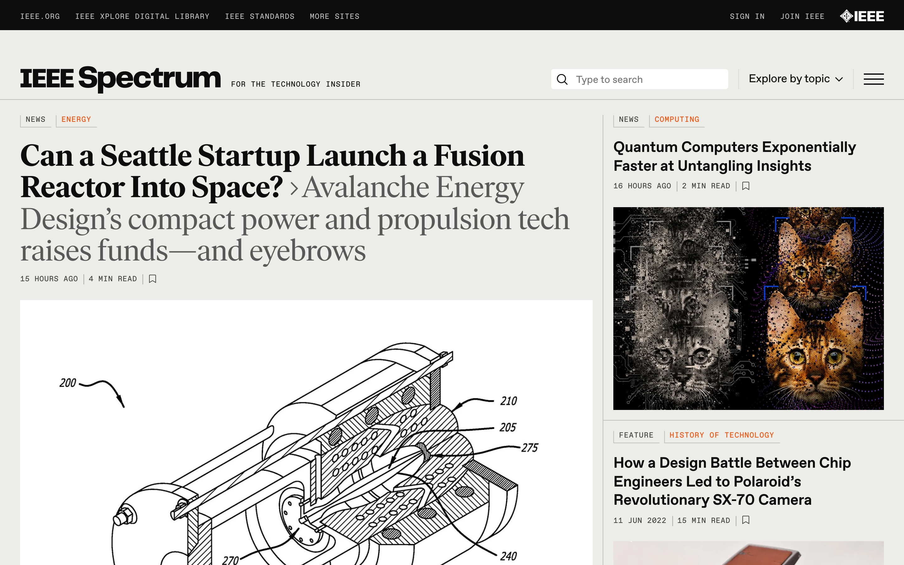Expand Explore by topic dropdown
The height and width of the screenshot is (565, 904).
click(796, 79)
